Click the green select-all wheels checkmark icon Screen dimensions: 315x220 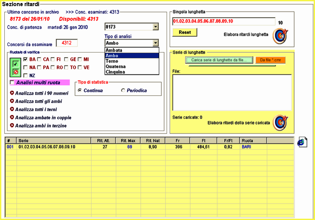(x=16, y=64)
